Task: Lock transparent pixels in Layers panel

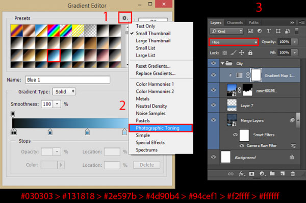Action: click(225, 53)
